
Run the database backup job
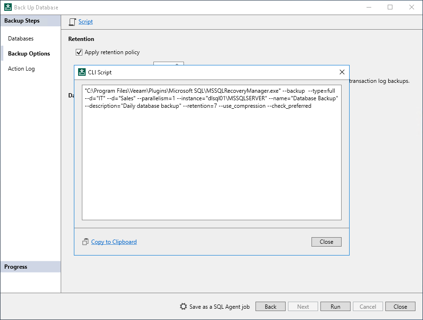(x=335, y=306)
